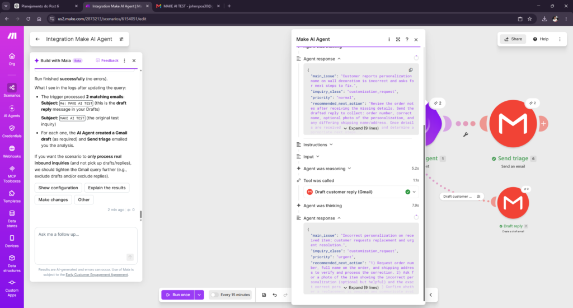Go to AI Agents in sidebar
Screen dimensions: 573x308
(12, 111)
